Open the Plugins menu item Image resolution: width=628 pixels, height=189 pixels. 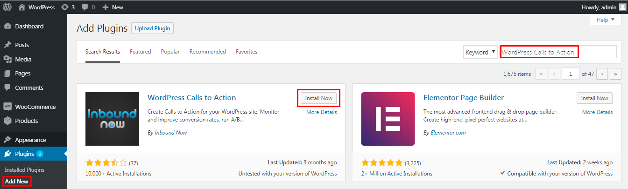pos(34,154)
